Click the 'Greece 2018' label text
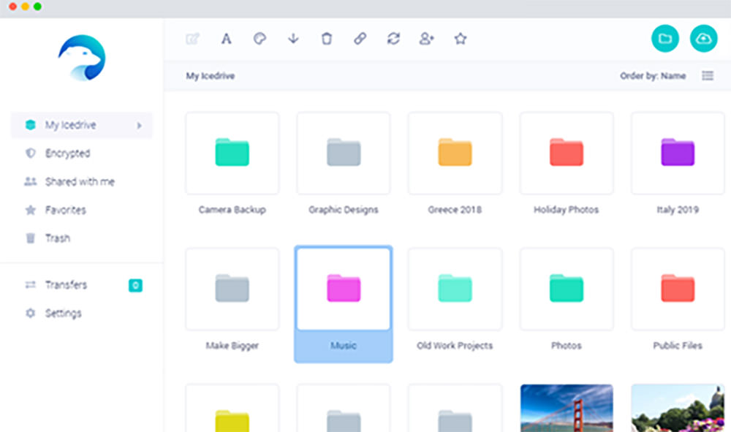Image resolution: width=731 pixels, height=432 pixels. tap(455, 210)
